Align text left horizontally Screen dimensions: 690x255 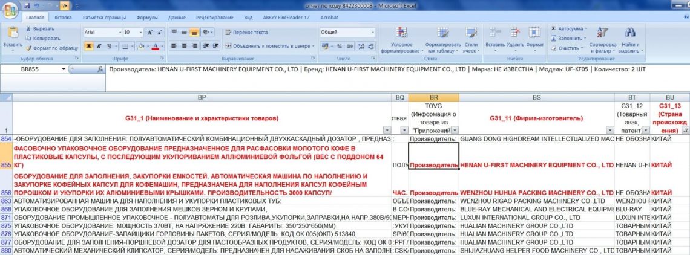click(174, 46)
